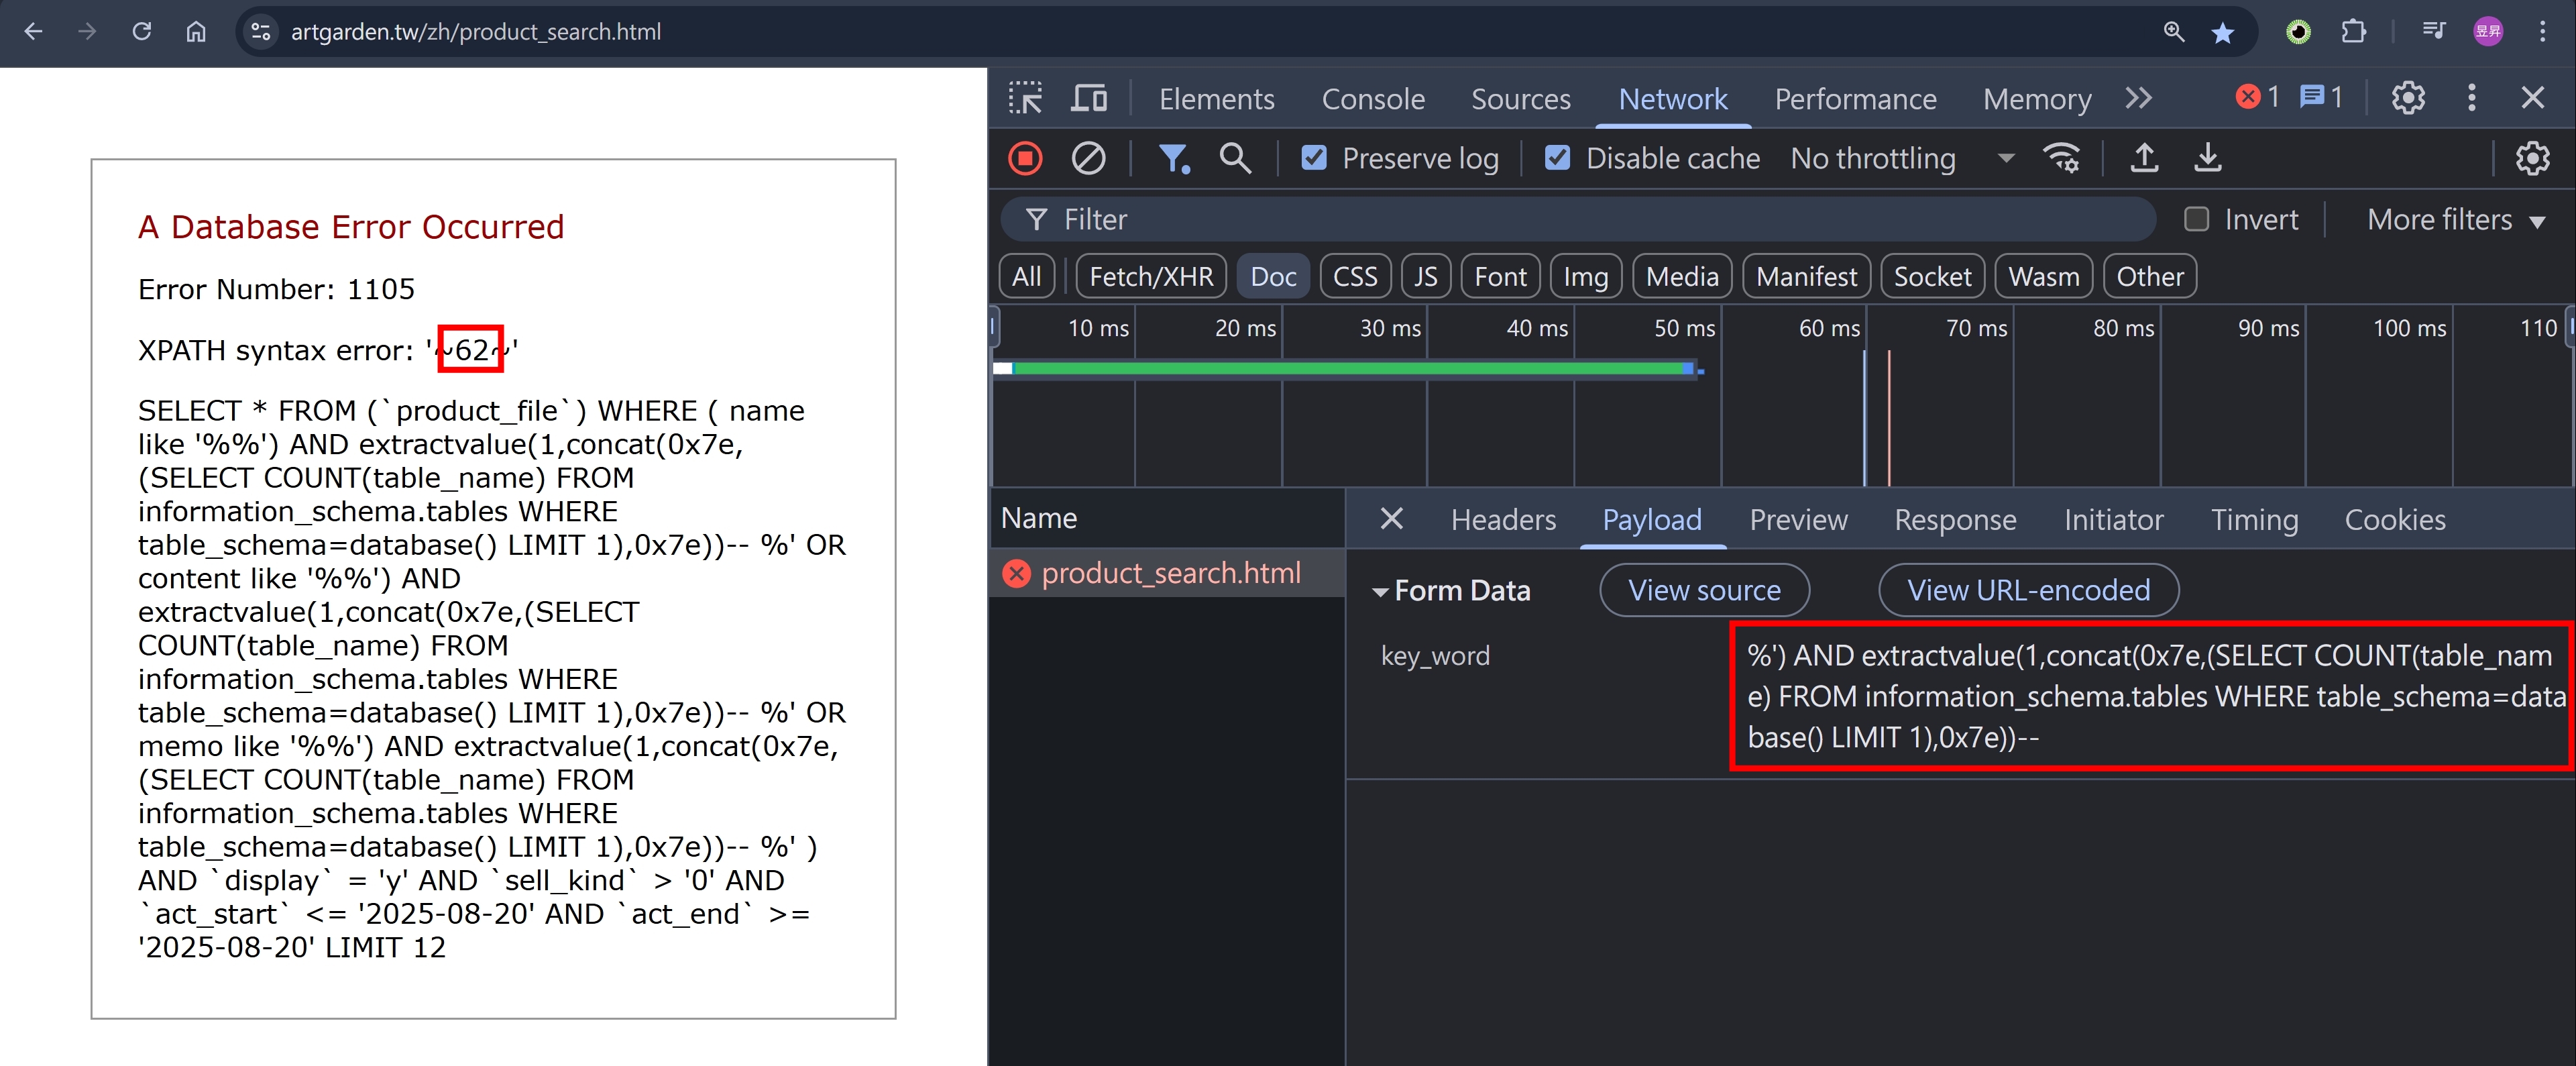
Task: Show more DevTools tabs chevron
Action: (2139, 98)
